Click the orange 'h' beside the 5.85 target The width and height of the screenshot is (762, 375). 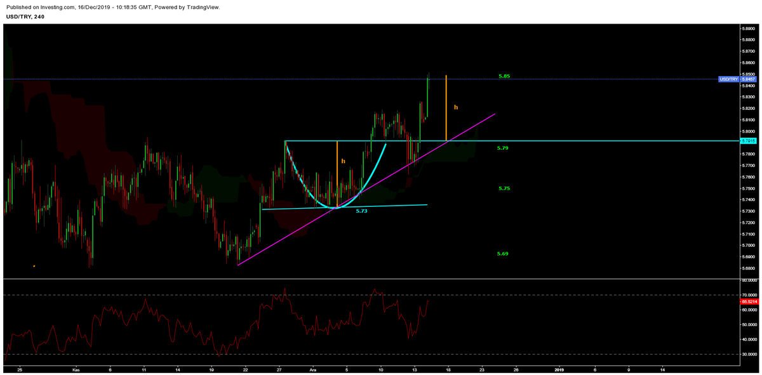(456, 107)
